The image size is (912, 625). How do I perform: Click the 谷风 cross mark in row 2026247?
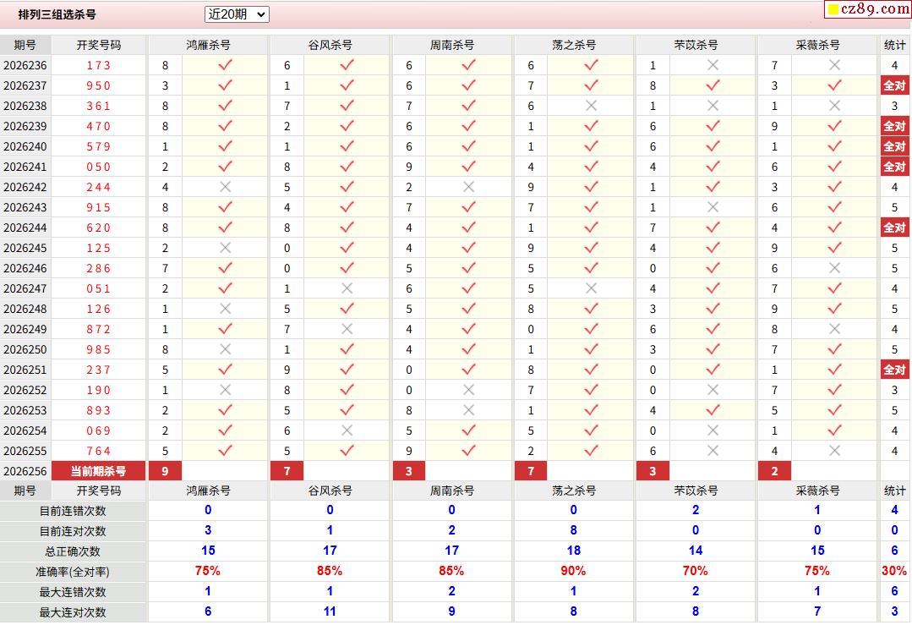tap(347, 288)
